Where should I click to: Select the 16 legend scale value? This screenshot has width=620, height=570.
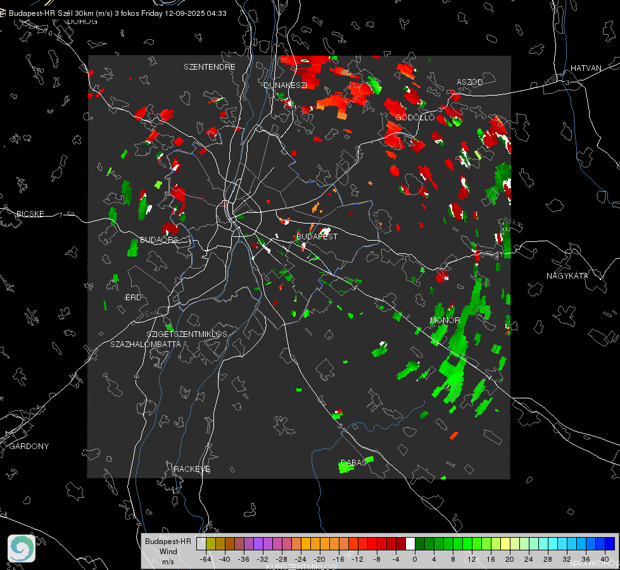(490, 559)
